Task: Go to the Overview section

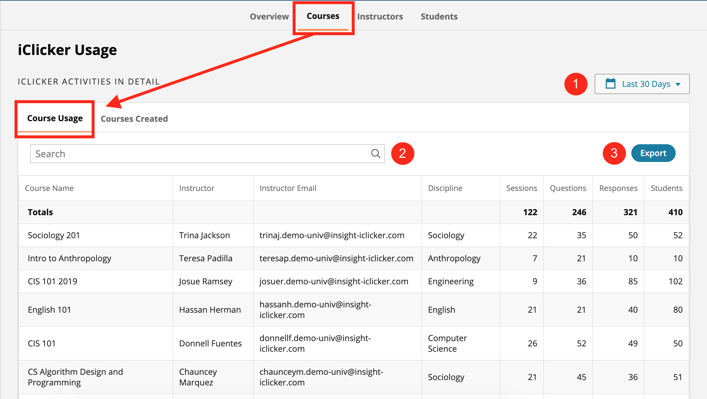Action: [269, 16]
